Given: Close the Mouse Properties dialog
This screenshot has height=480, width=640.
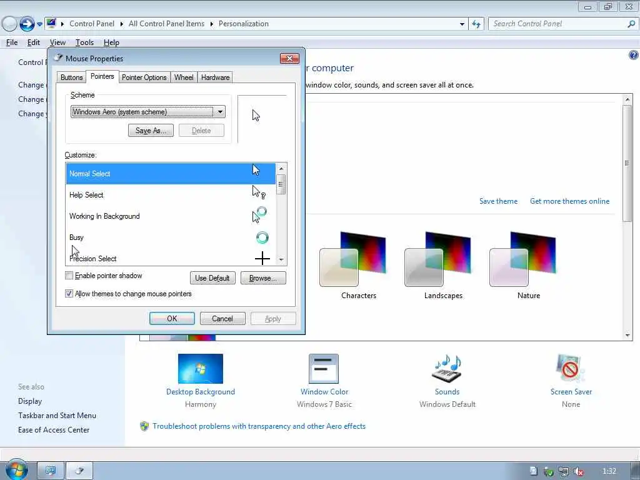Looking at the screenshot, I should 289,58.
